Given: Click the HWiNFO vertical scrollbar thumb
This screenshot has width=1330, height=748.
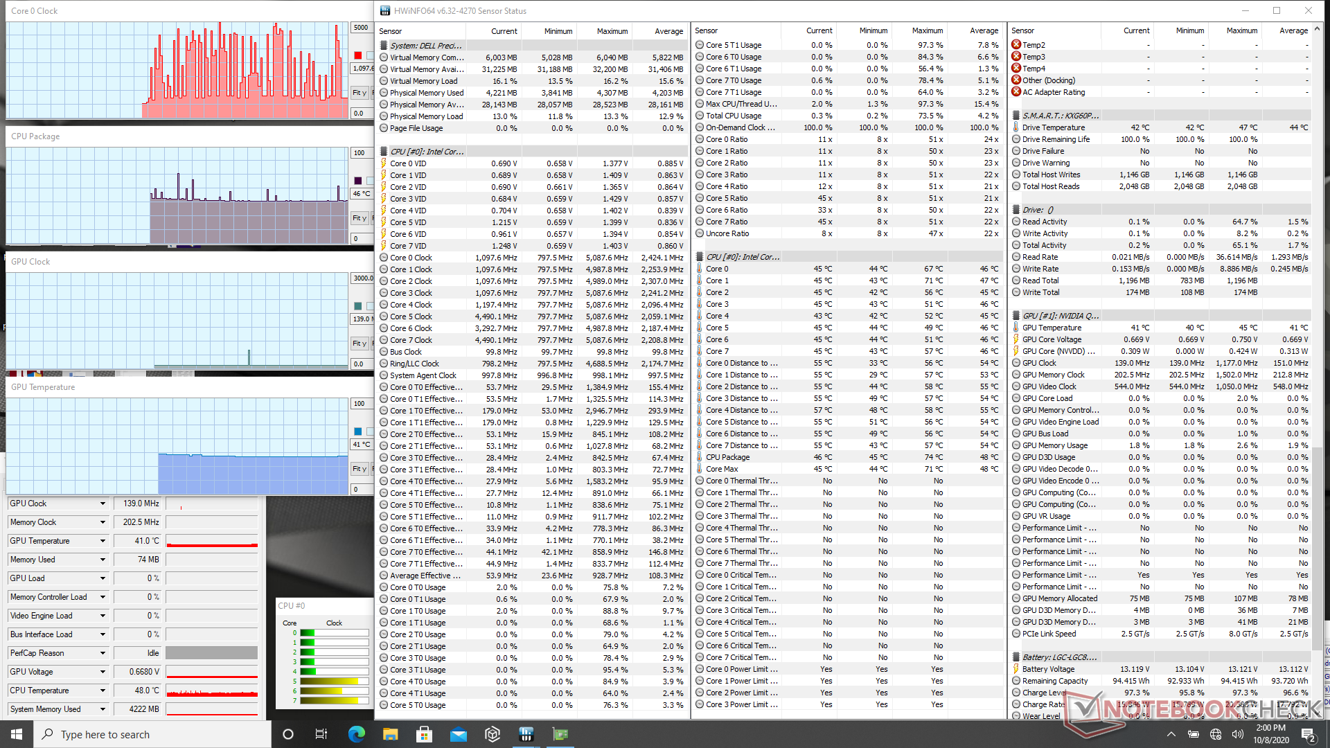Looking at the screenshot, I should coord(1317,547).
